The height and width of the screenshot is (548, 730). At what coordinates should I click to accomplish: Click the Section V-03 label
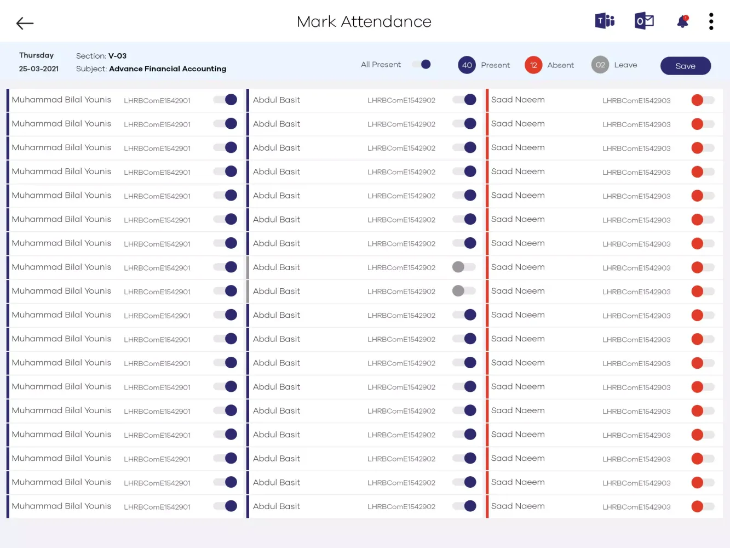click(x=101, y=56)
